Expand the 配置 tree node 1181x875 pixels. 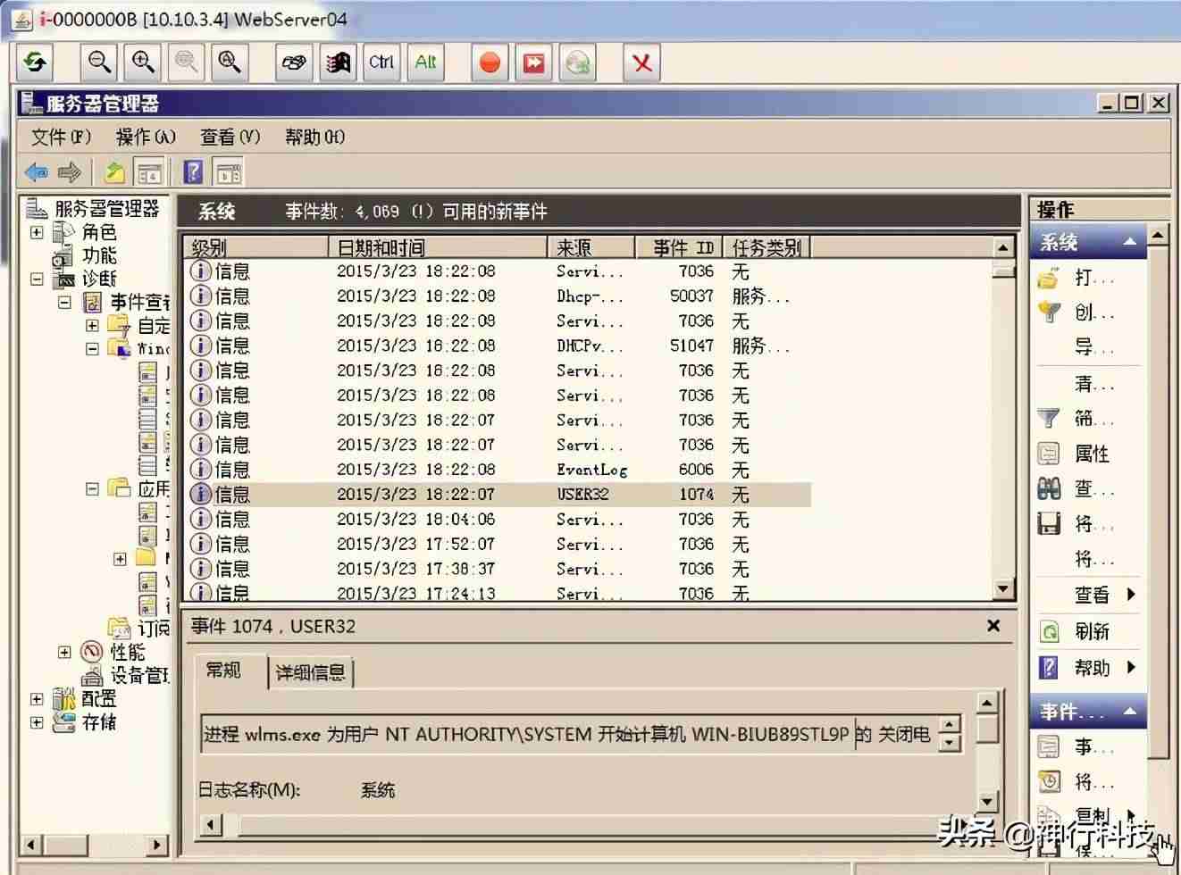point(37,698)
